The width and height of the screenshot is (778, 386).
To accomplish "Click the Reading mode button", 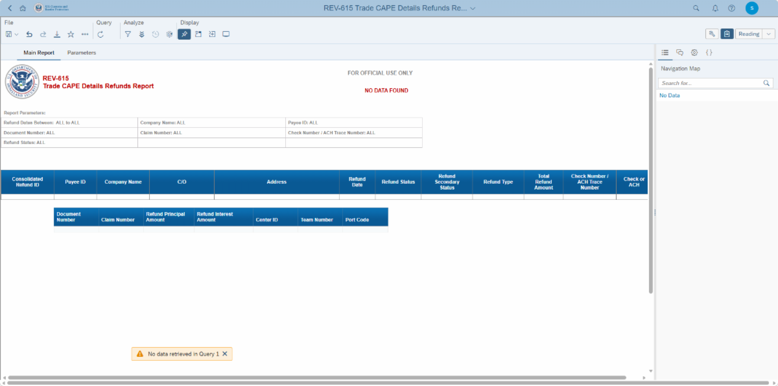I will click(749, 34).
